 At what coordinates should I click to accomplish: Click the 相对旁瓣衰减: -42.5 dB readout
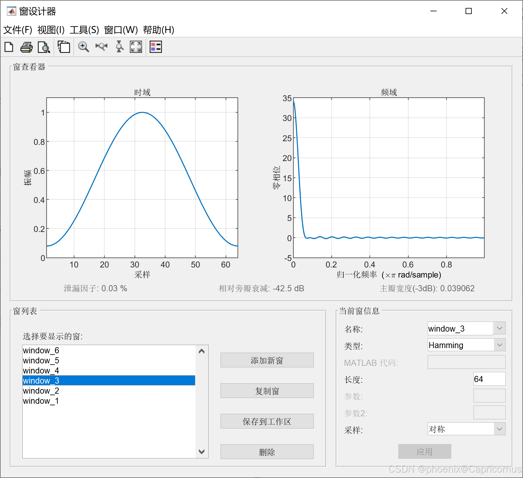pyautogui.click(x=261, y=289)
